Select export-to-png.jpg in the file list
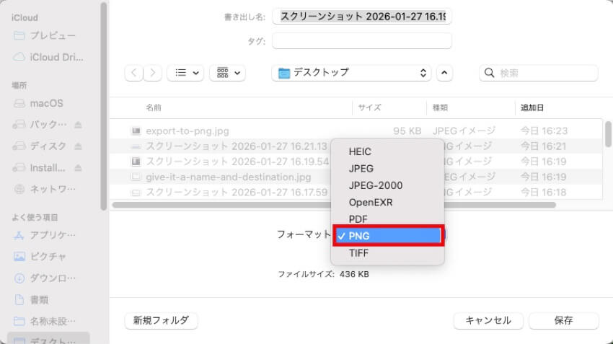The width and height of the screenshot is (613, 344). tap(356, 131)
